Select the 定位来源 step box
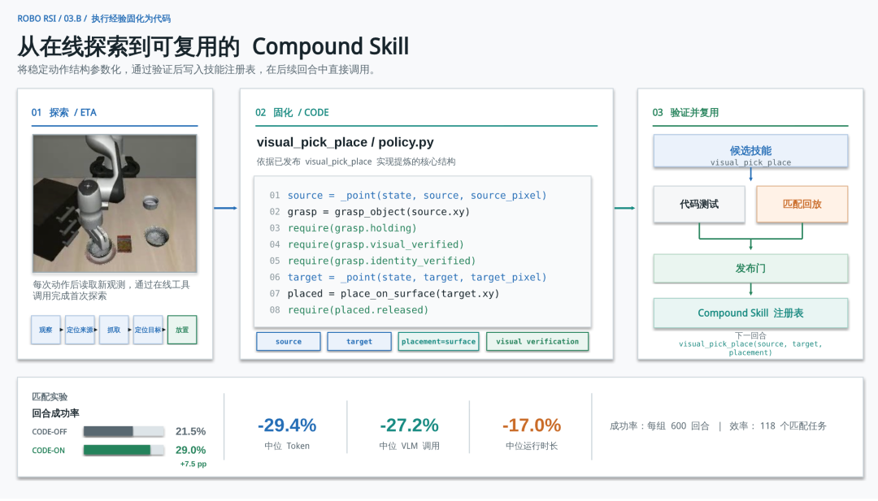Viewport: 878px width, 501px height. 80,330
